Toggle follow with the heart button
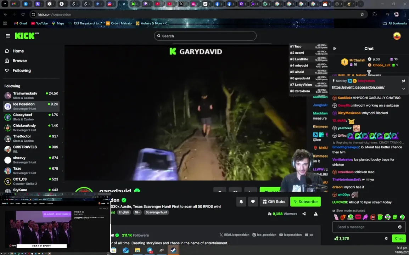Screen dimensions: 409x255 (253, 202)
